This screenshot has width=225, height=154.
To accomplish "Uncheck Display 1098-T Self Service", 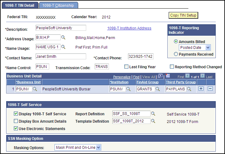I will (16, 114).
